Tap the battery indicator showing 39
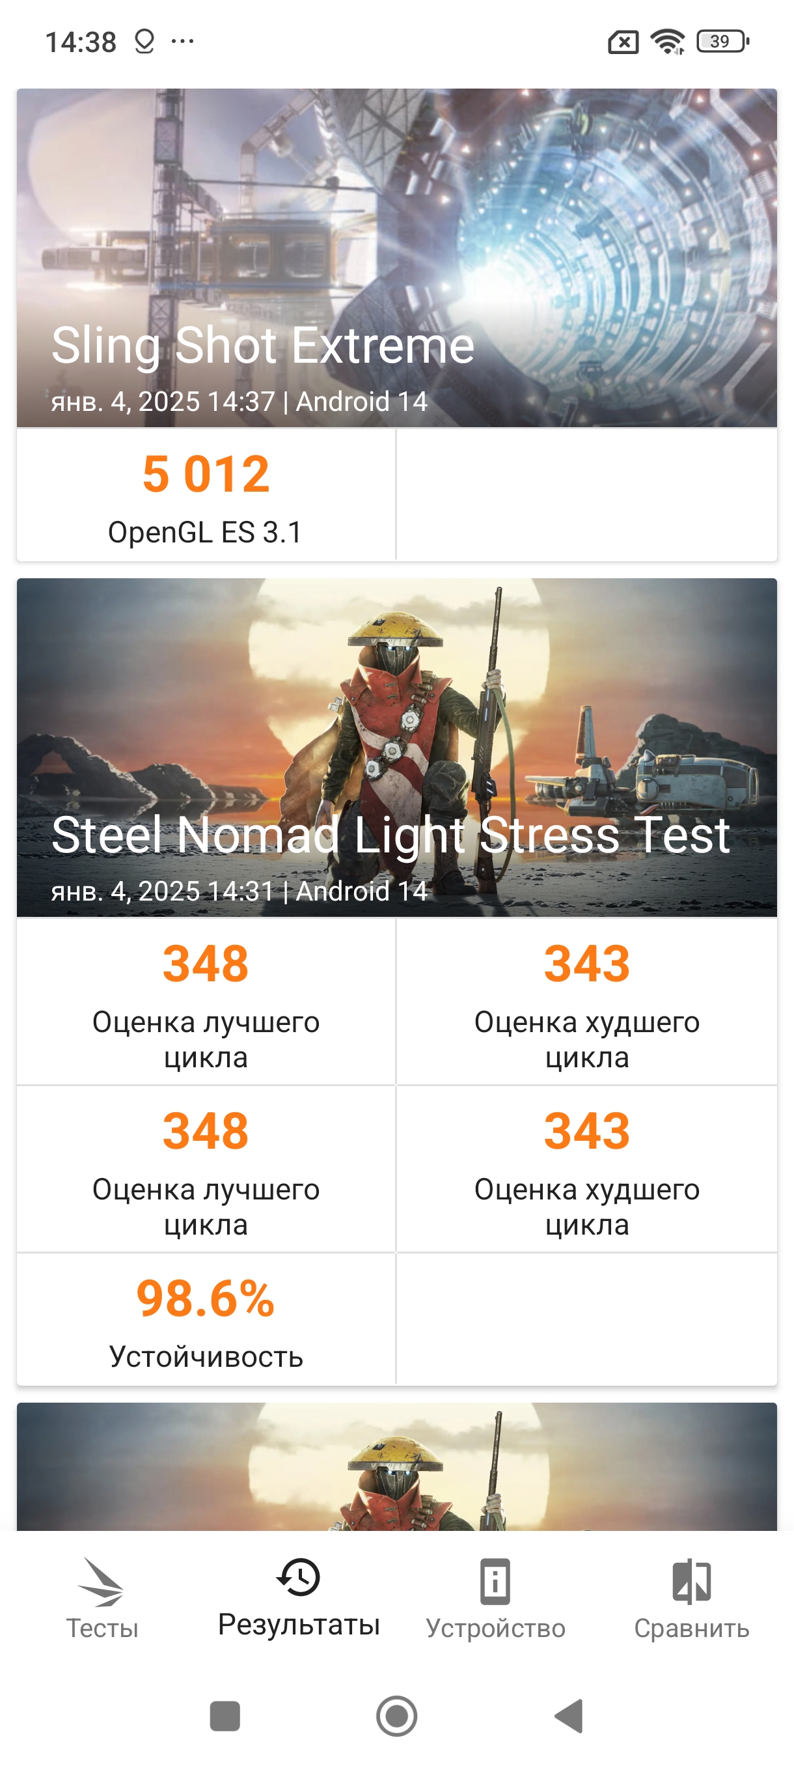 [722, 42]
